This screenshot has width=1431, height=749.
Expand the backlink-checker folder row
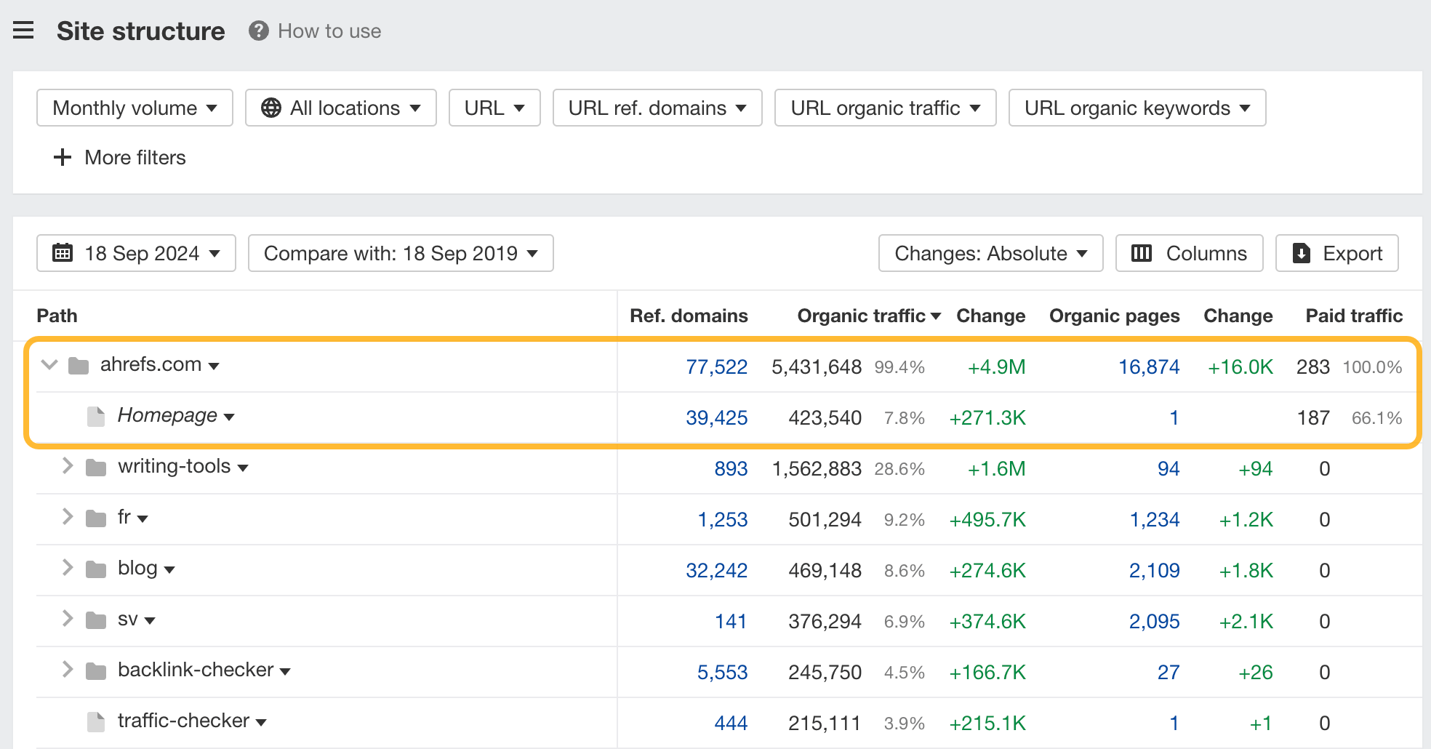(x=67, y=670)
